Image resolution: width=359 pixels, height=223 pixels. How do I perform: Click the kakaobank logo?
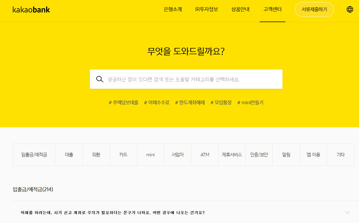tap(31, 9)
